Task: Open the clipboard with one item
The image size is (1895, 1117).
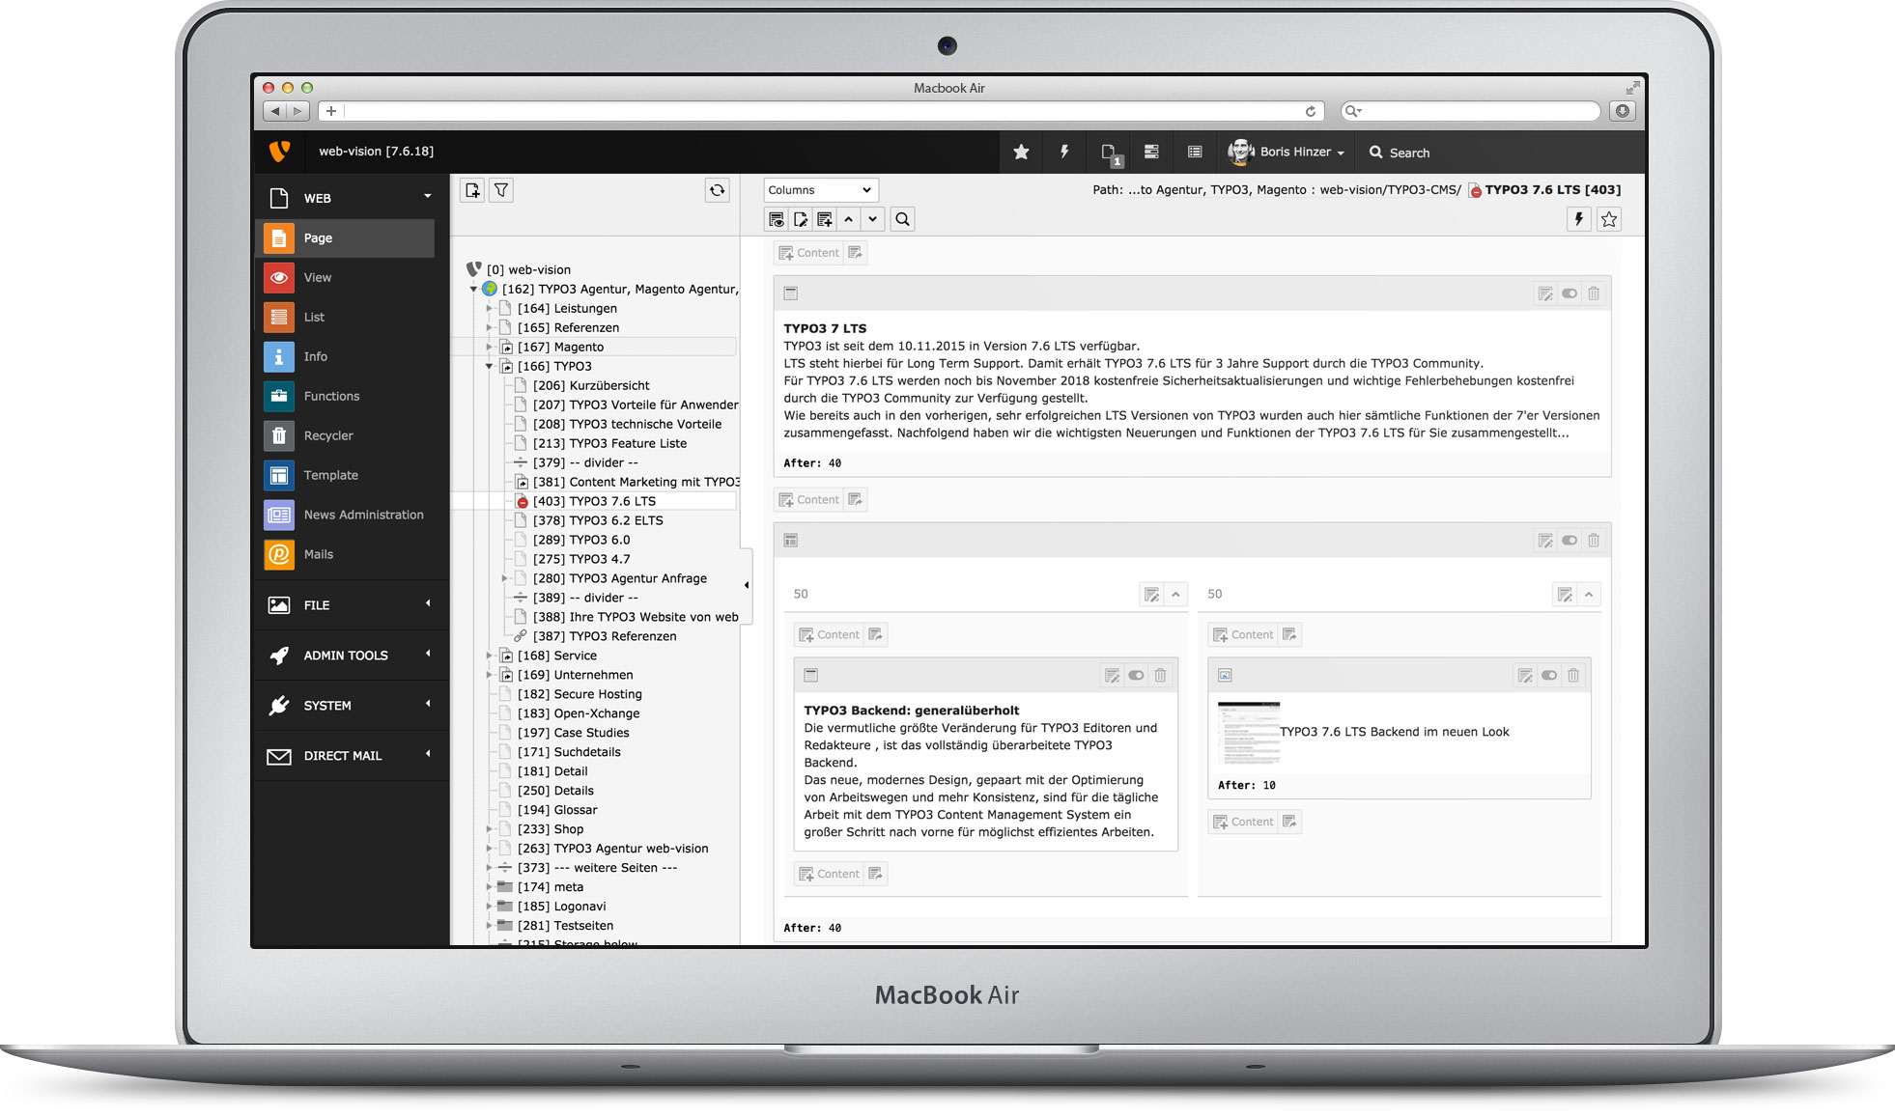Action: 1111,152
